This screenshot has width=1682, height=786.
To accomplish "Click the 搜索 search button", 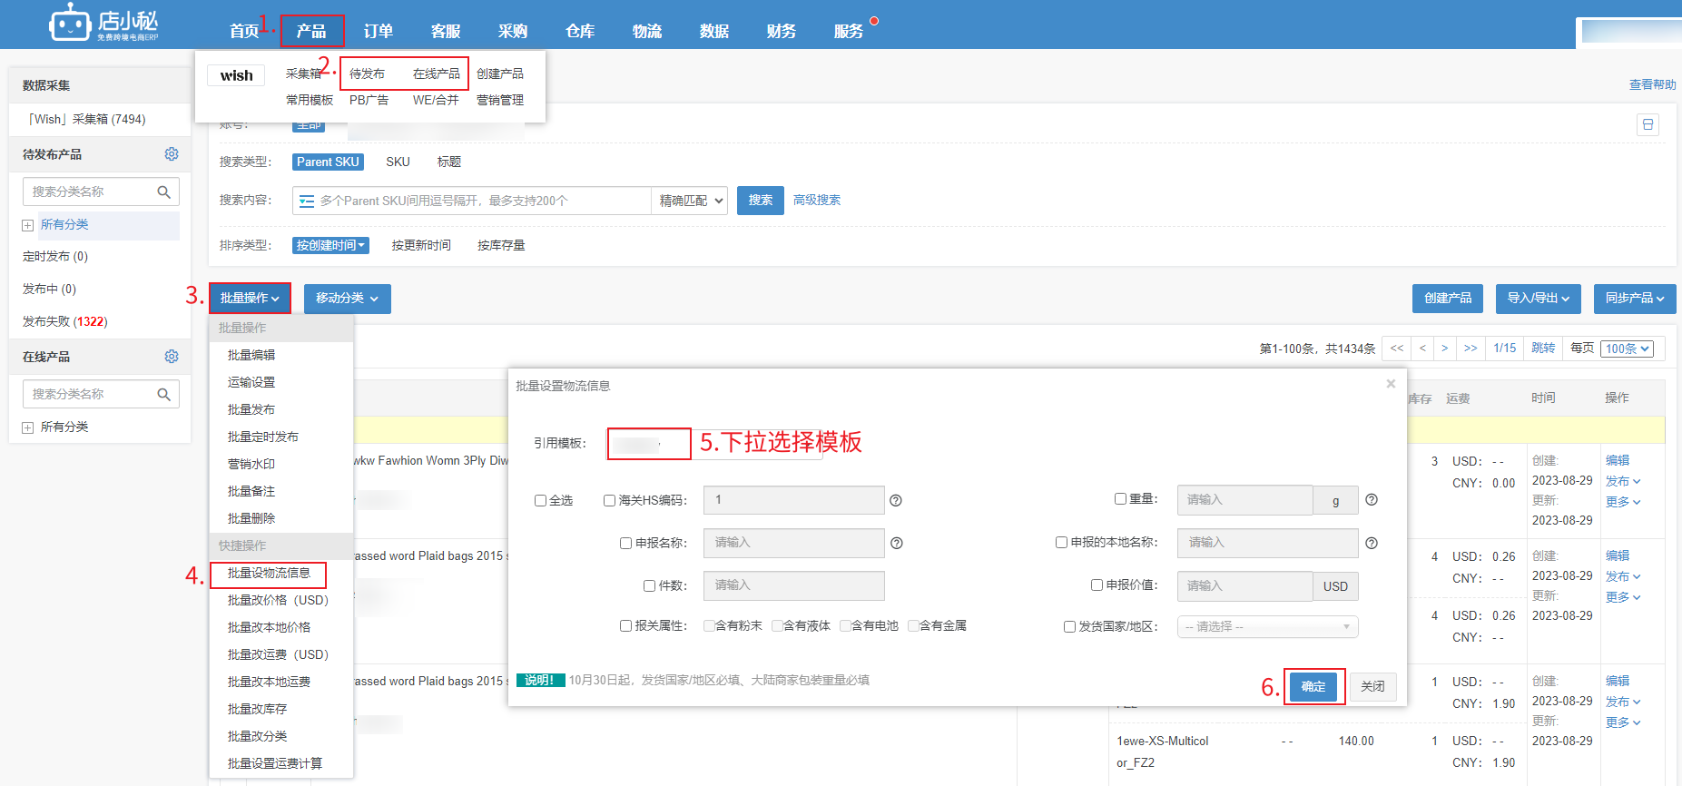I will 761,200.
